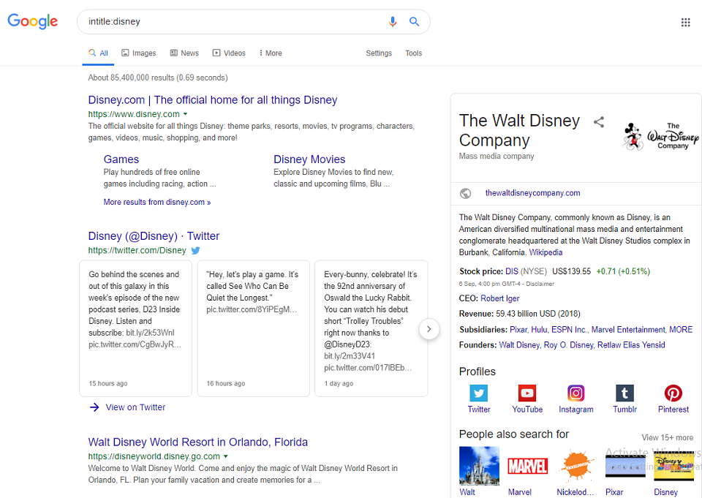Click the Nickelodeon splat thumbnail
Image resolution: width=702 pixels, height=498 pixels.
[x=576, y=466]
